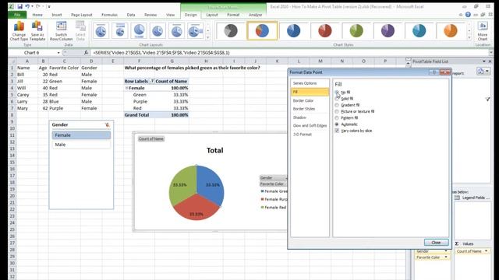Open the Name Box dropdown arrow

58,53
